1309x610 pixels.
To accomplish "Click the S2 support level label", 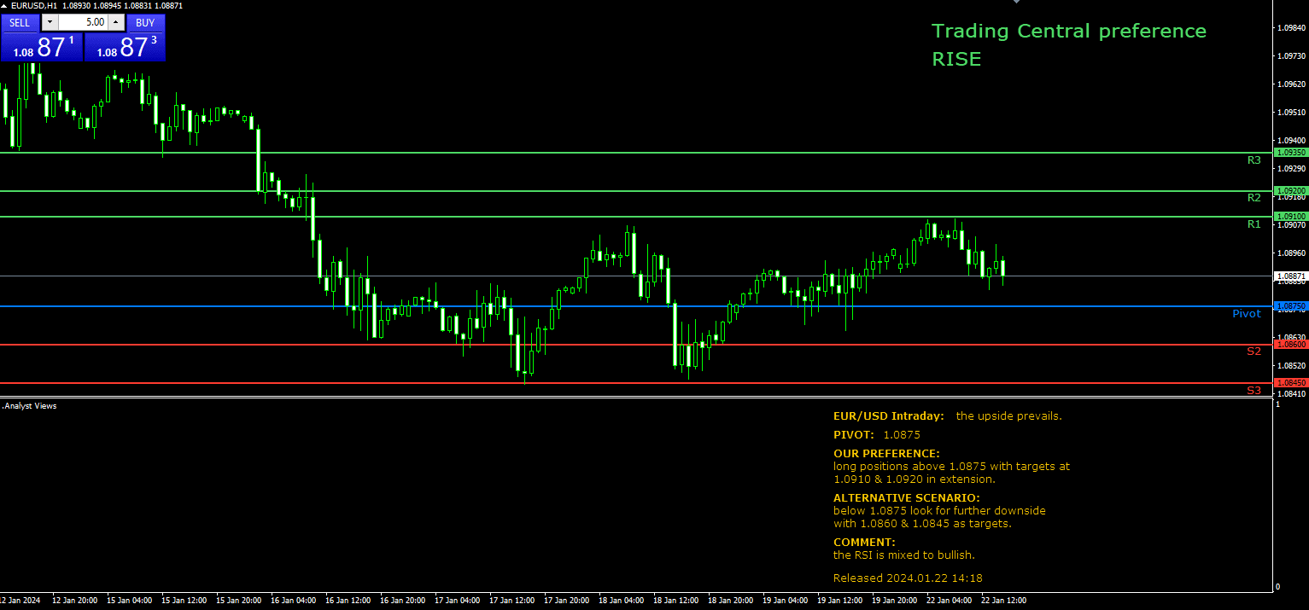I will point(1253,351).
